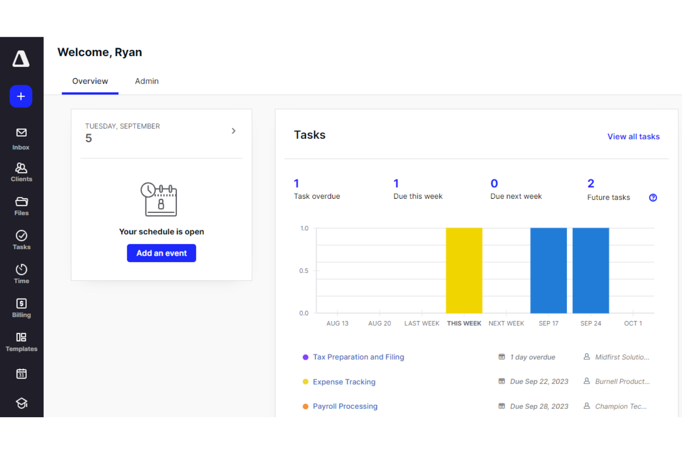This screenshot has height=454, width=682.
Task: Go to the Clients section
Action: click(21, 172)
